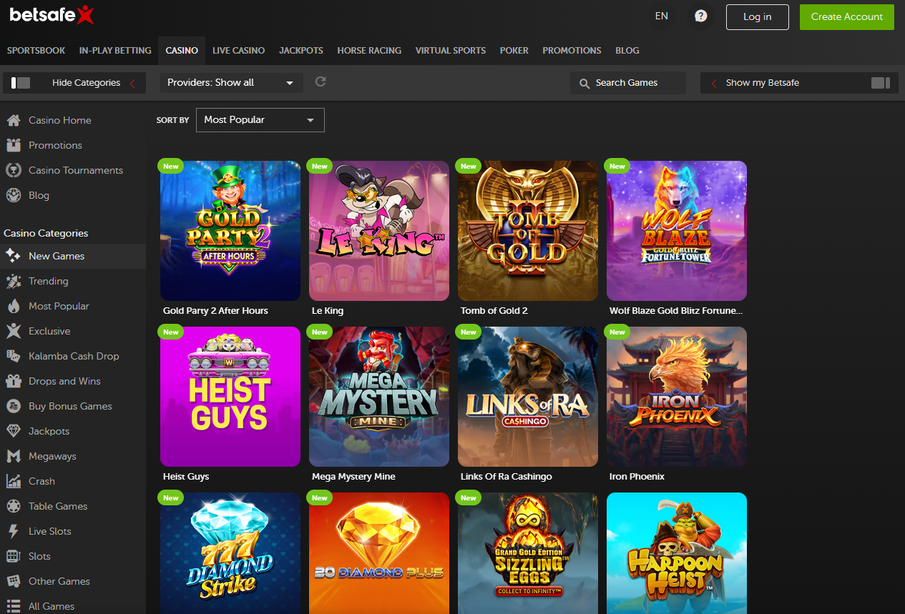Screen dimensions: 905x614
Task: Open the Heist Guys game thumbnail
Action: (x=230, y=397)
